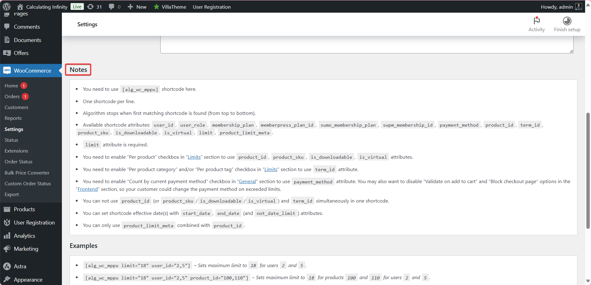Open the New content plus menu

[137, 7]
